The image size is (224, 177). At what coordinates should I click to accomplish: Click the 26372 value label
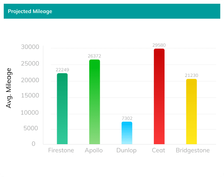coord(94,56)
